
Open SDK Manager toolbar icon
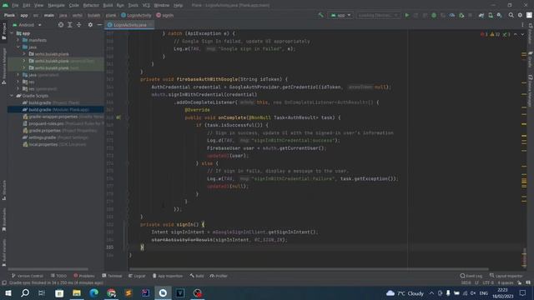click(499, 15)
